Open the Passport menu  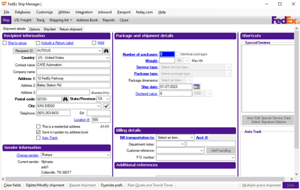click(124, 12)
